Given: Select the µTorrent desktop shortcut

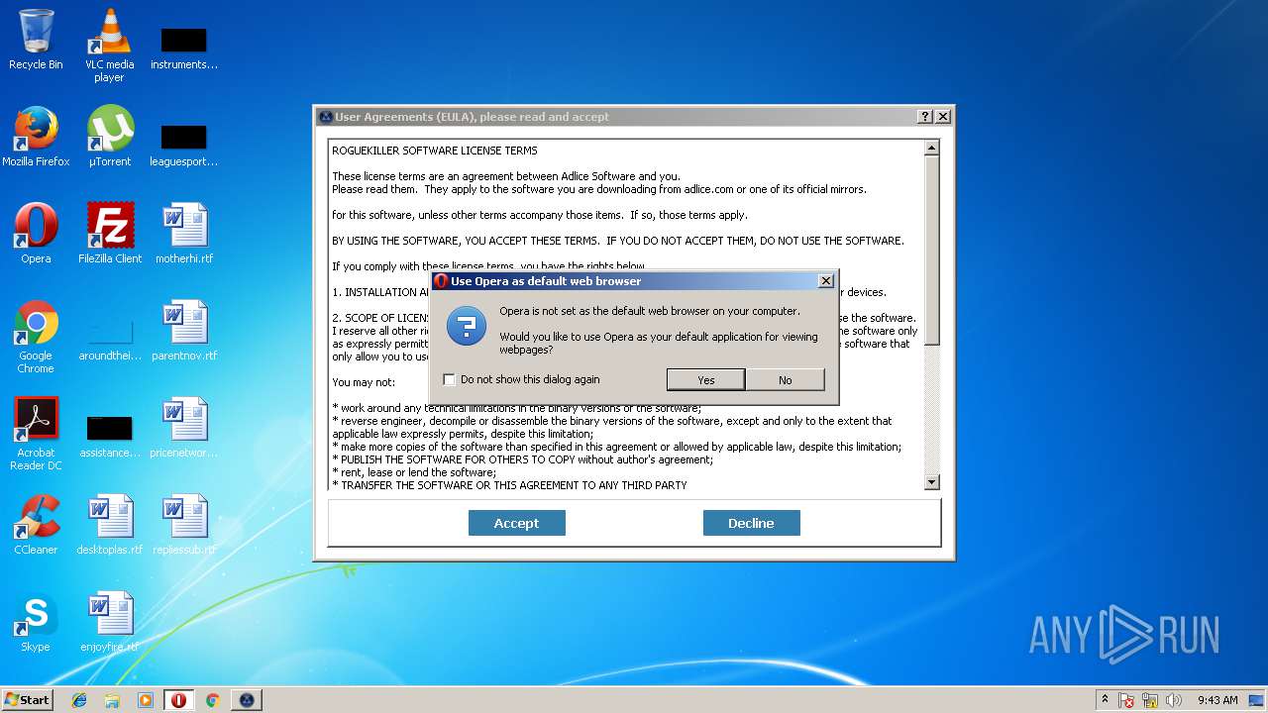Looking at the screenshot, I should coord(109,138).
